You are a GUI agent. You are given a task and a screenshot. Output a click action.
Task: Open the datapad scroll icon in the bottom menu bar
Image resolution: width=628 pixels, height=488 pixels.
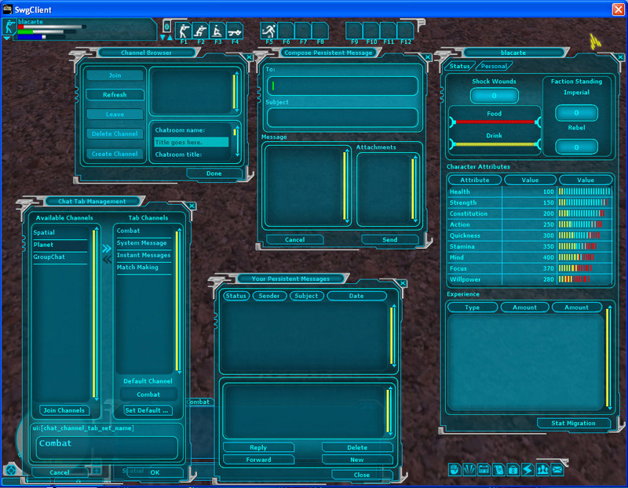(x=498, y=469)
